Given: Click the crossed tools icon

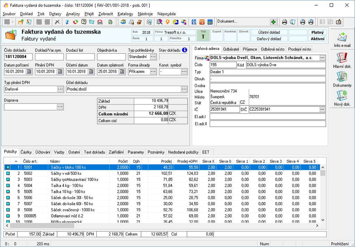Looking at the screenshot, I should click(57, 22).
